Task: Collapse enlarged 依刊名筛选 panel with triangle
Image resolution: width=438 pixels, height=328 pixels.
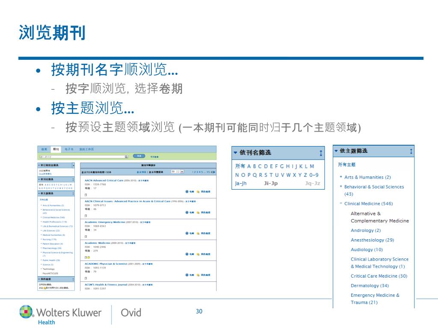Action: tap(235, 153)
